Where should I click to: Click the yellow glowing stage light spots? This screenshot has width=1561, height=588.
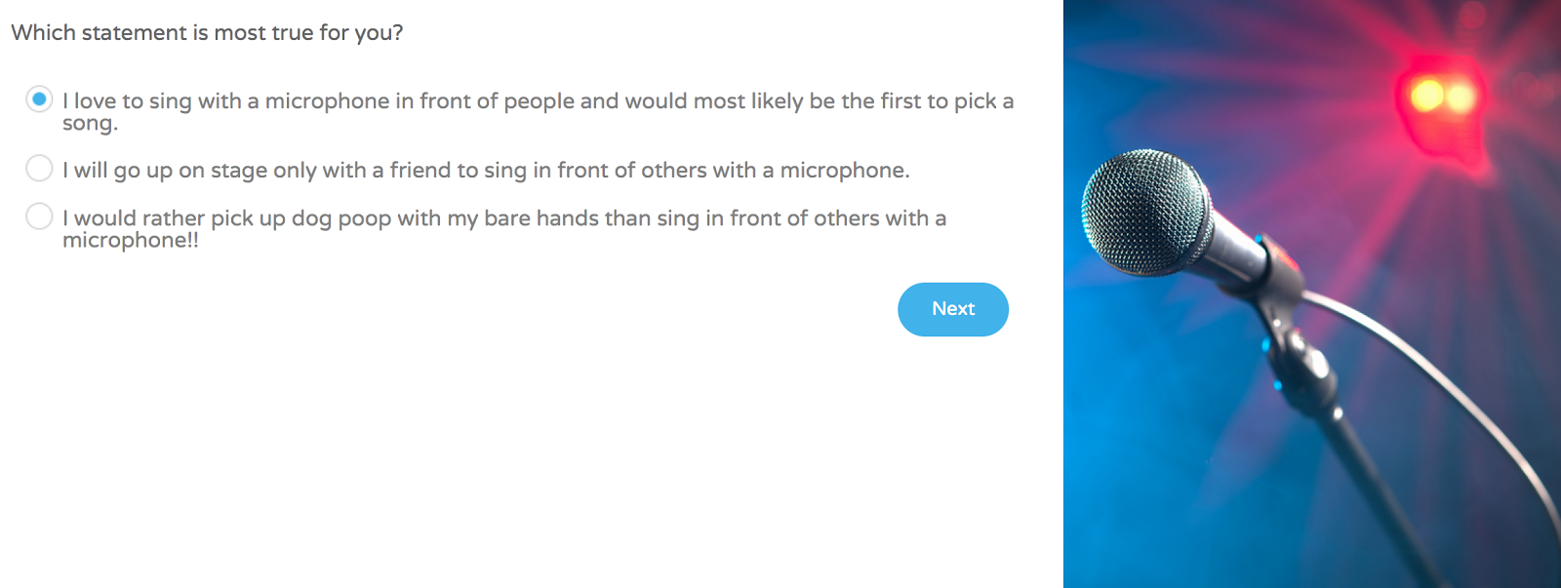tap(1443, 96)
